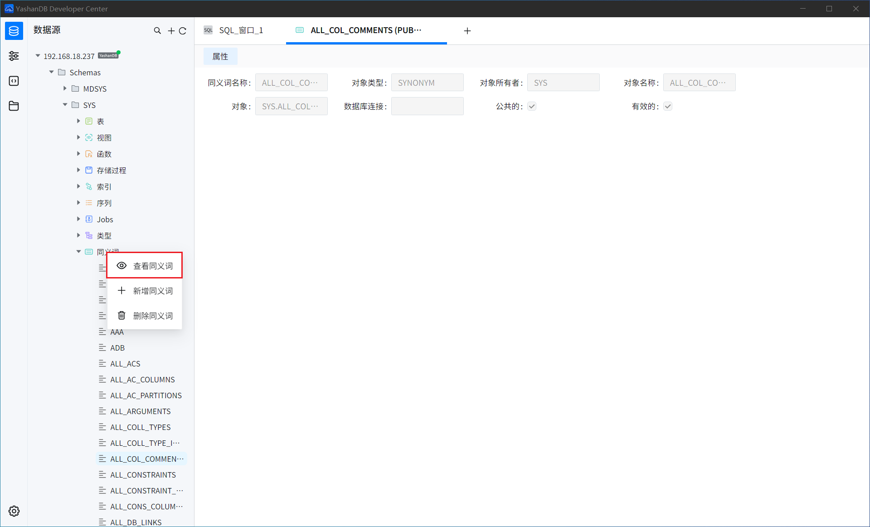Select the ALL_COLL_TYPES synonym
This screenshot has height=527, width=870.
[x=141, y=427]
